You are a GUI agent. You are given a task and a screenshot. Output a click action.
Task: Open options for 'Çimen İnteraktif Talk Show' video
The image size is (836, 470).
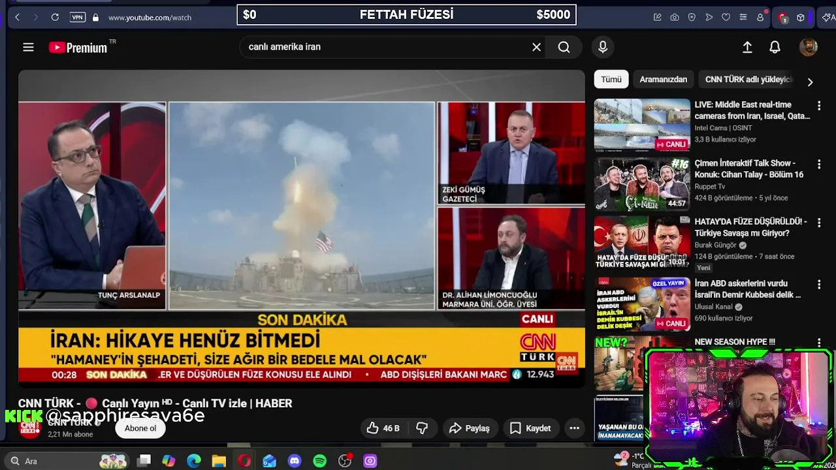point(819,164)
